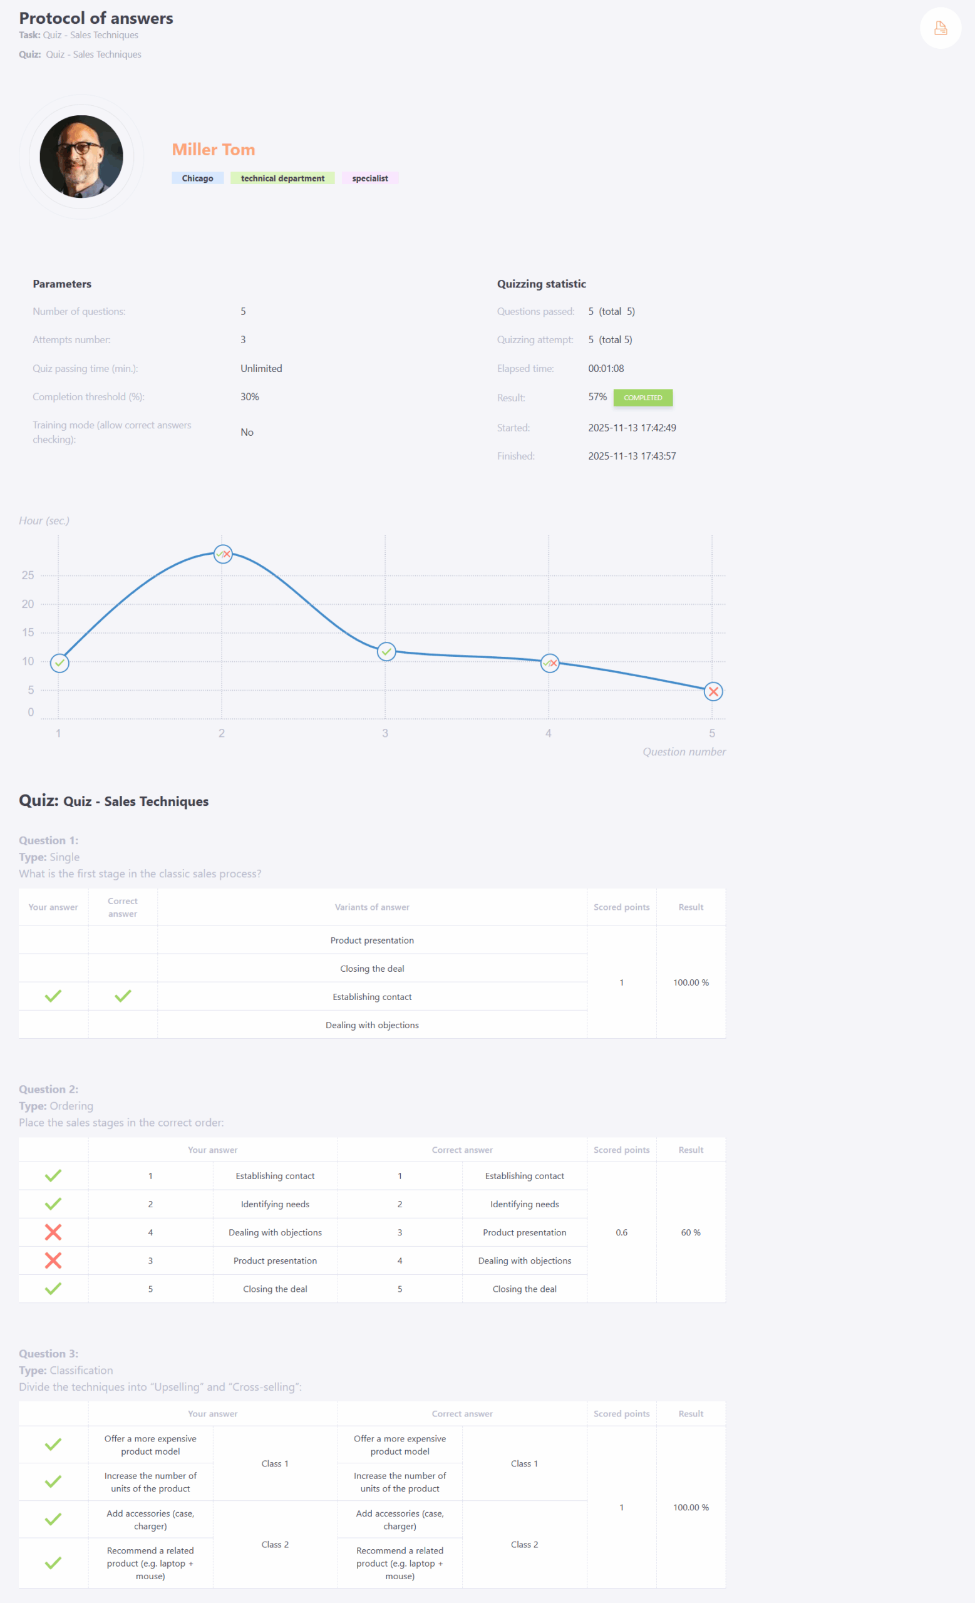Click the export document icon at top right
The height and width of the screenshot is (1603, 975).
point(940,28)
